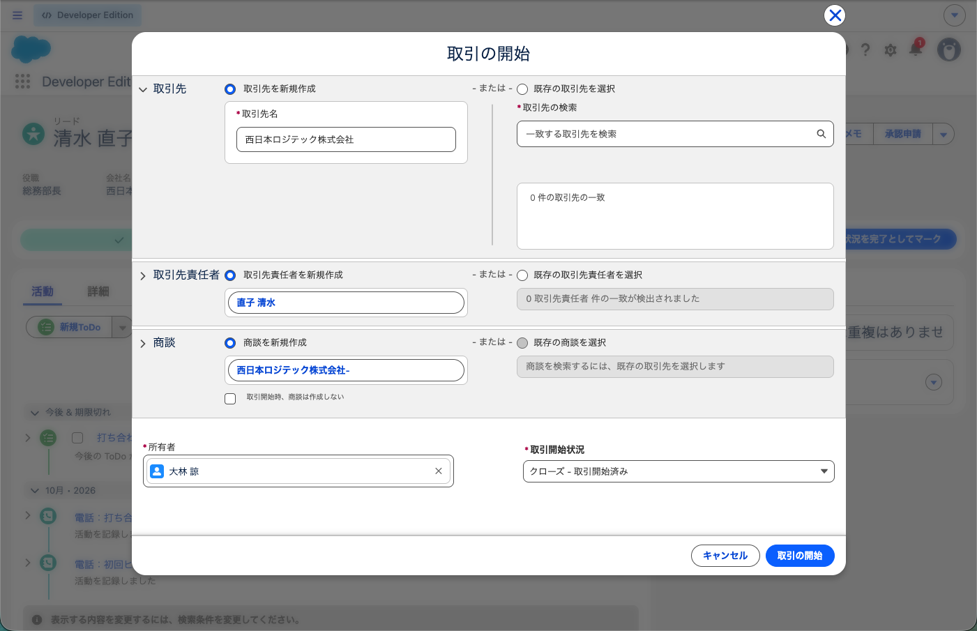Switch to the 詳細 tab in background

coord(98,291)
